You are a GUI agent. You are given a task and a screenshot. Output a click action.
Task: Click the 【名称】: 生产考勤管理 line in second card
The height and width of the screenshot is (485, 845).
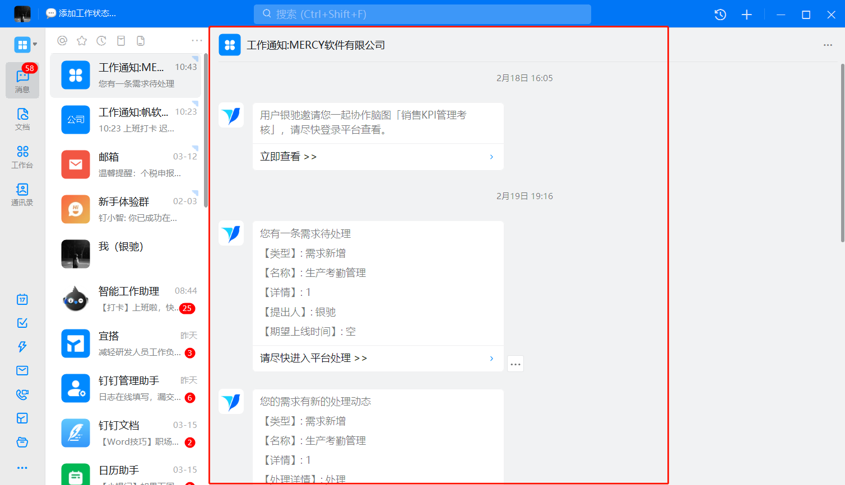pos(313,273)
